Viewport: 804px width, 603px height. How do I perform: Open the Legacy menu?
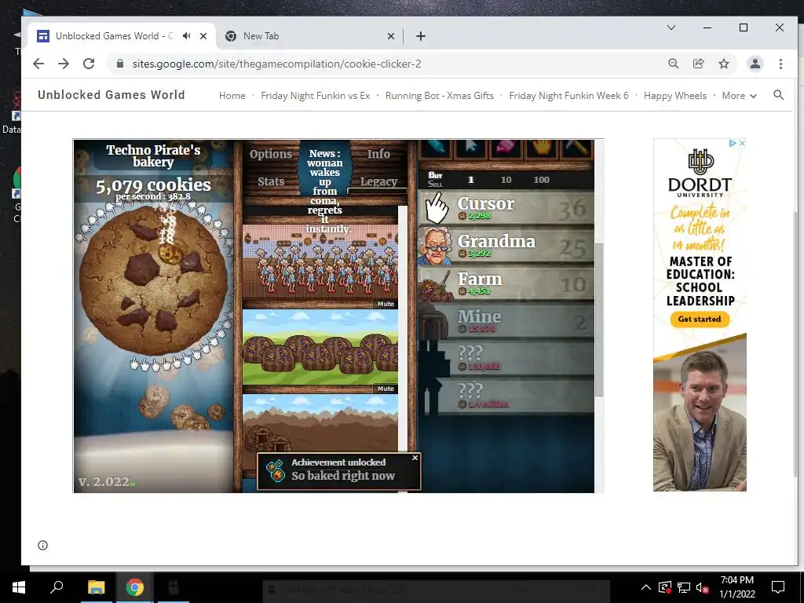[378, 181]
